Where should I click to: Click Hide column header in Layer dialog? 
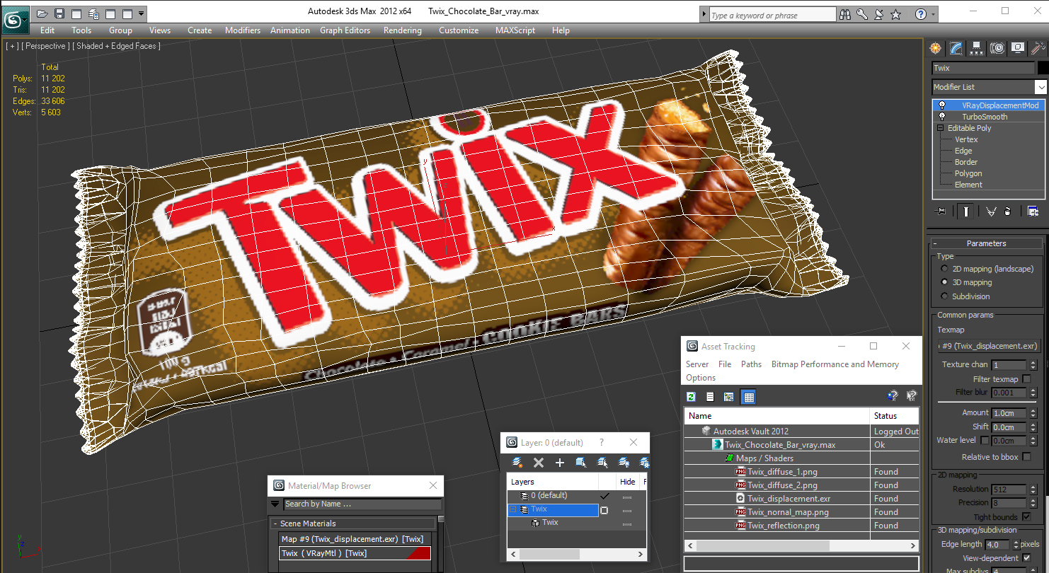coord(627,482)
